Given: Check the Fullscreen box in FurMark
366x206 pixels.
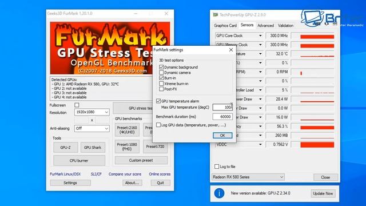Looking at the screenshot, I should pos(77,105).
